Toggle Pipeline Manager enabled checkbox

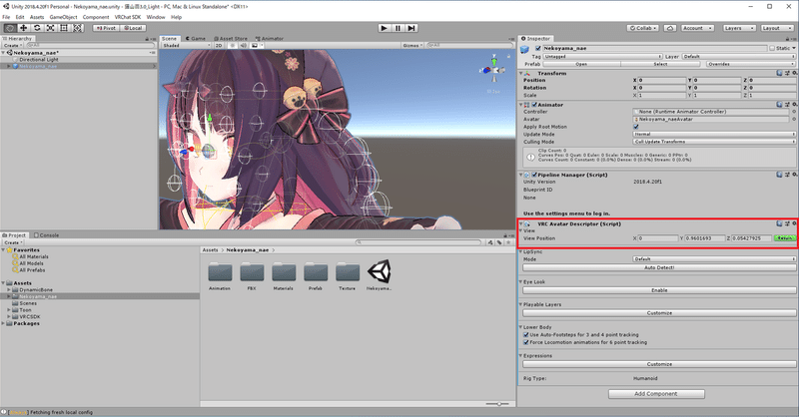(534, 175)
